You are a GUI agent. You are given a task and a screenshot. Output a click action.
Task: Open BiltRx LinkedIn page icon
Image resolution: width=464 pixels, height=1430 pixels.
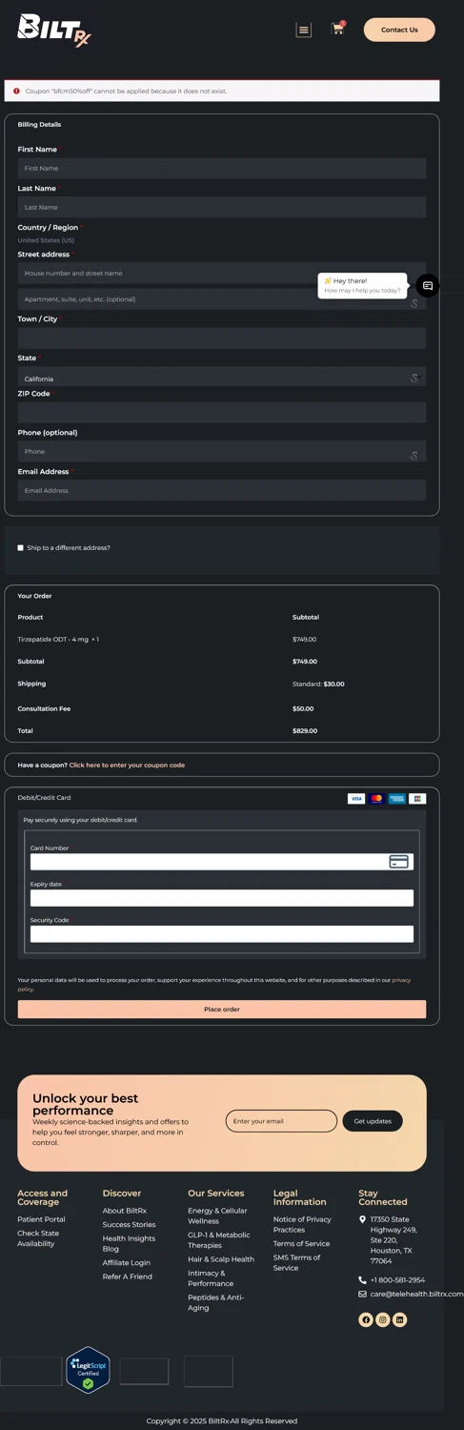(x=400, y=1319)
